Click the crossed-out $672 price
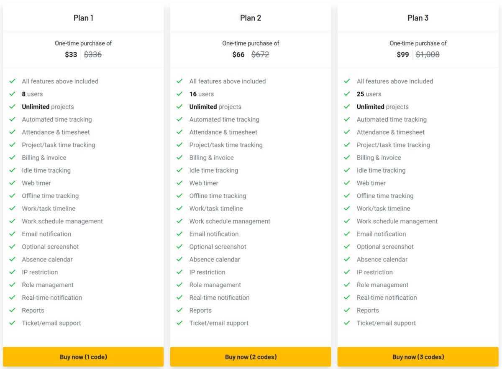The height and width of the screenshot is (369, 502). pos(260,55)
